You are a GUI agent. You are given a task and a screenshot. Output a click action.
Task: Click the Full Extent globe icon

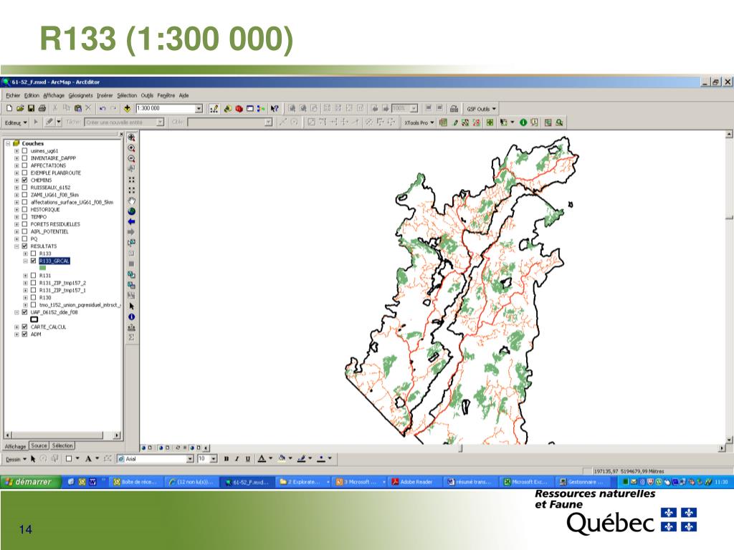(132, 211)
